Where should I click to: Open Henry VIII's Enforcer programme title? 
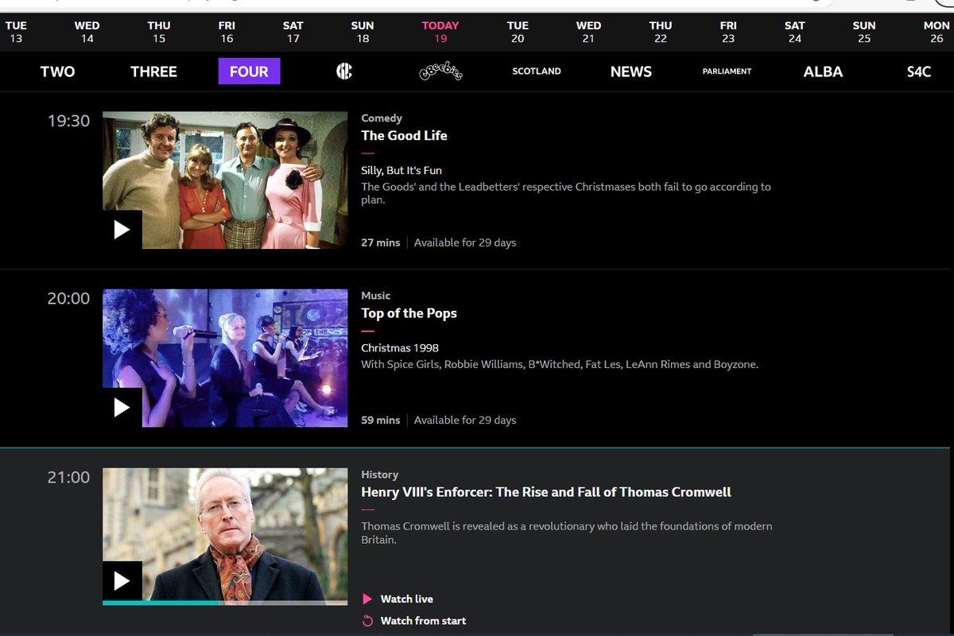click(x=546, y=492)
